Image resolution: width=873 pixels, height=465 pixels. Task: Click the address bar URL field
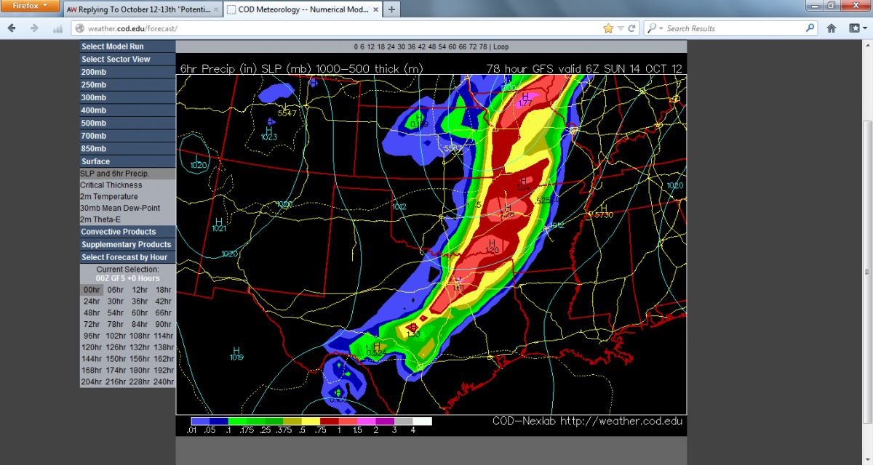[x=335, y=28]
